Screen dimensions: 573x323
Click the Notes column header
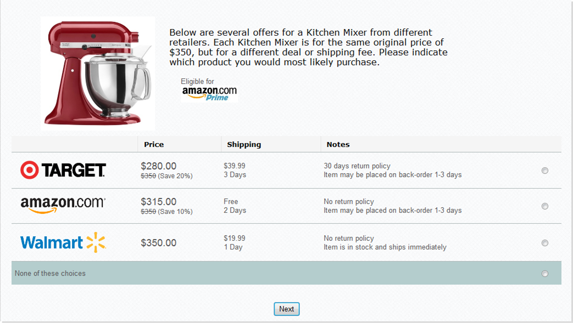point(338,145)
